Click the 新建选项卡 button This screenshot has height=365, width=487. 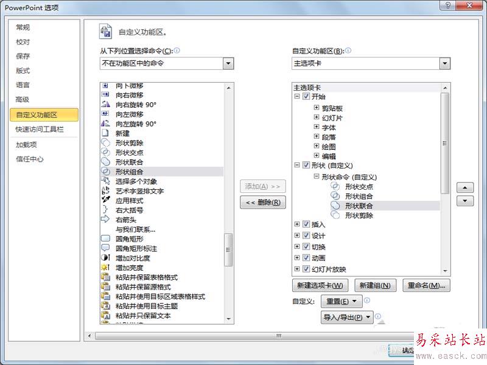[320, 285]
